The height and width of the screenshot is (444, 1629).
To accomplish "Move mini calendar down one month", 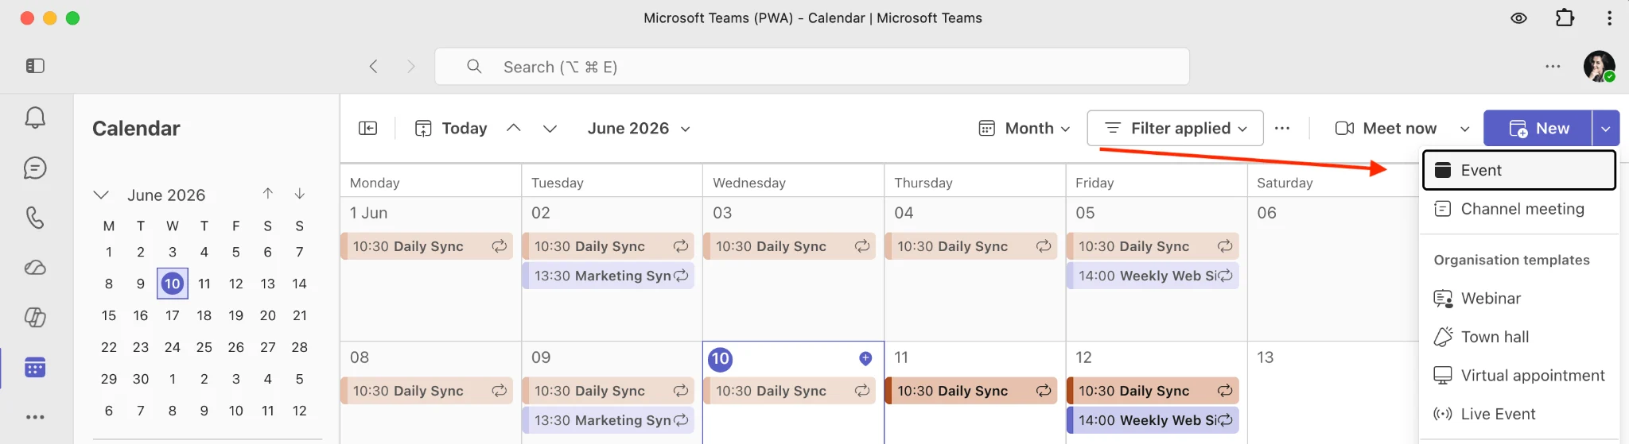I will pyautogui.click(x=300, y=193).
